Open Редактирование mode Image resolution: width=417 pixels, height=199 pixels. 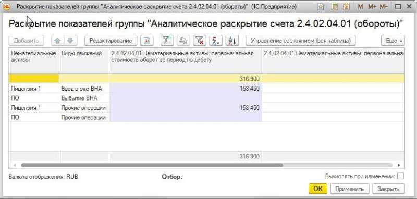pos(111,41)
